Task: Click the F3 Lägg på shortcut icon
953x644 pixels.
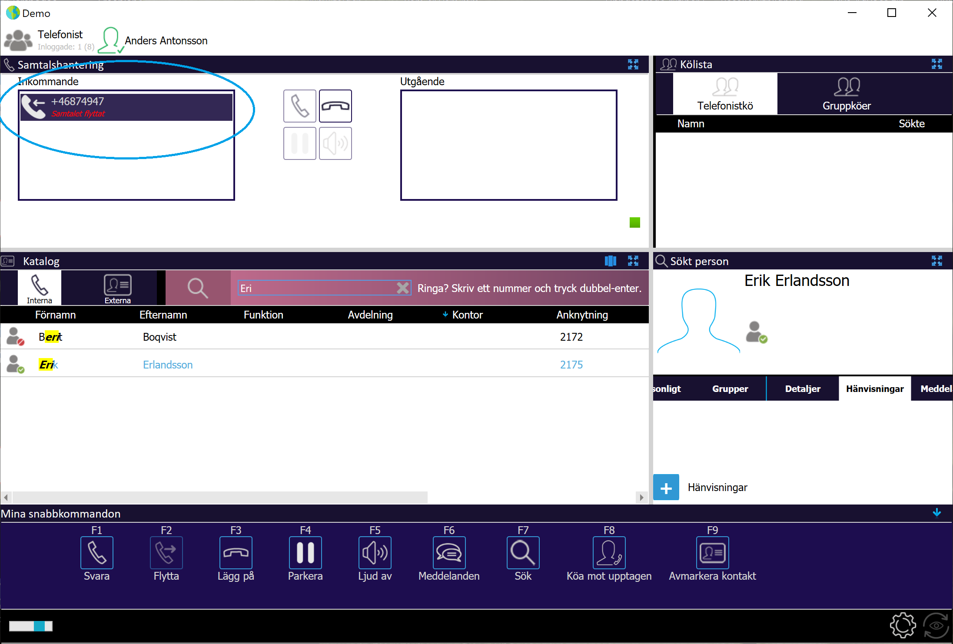Action: tap(236, 552)
